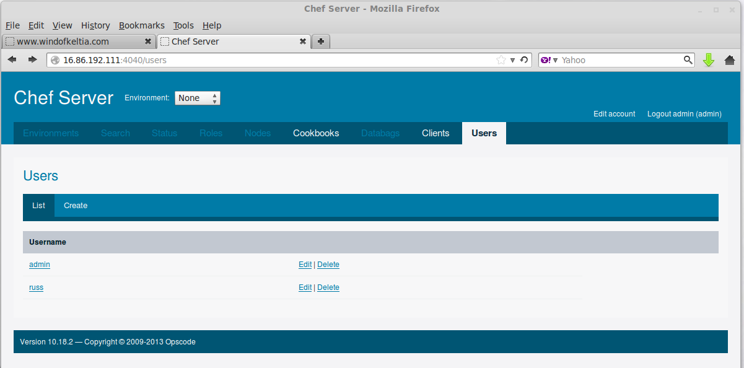Open the Roles navigation tab
This screenshot has width=744, height=368.
pos(211,133)
